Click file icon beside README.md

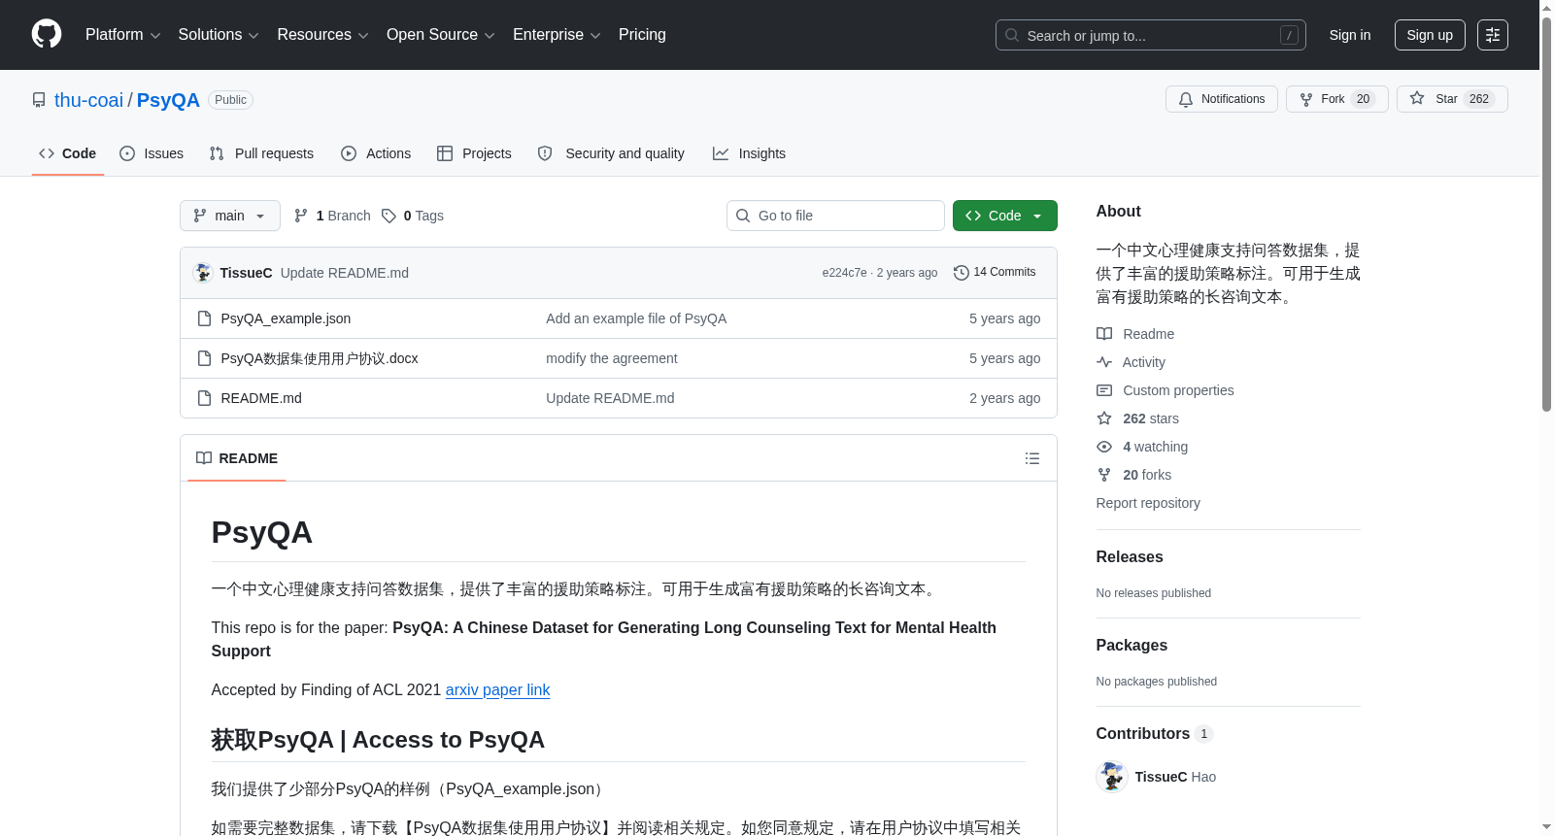[204, 398]
